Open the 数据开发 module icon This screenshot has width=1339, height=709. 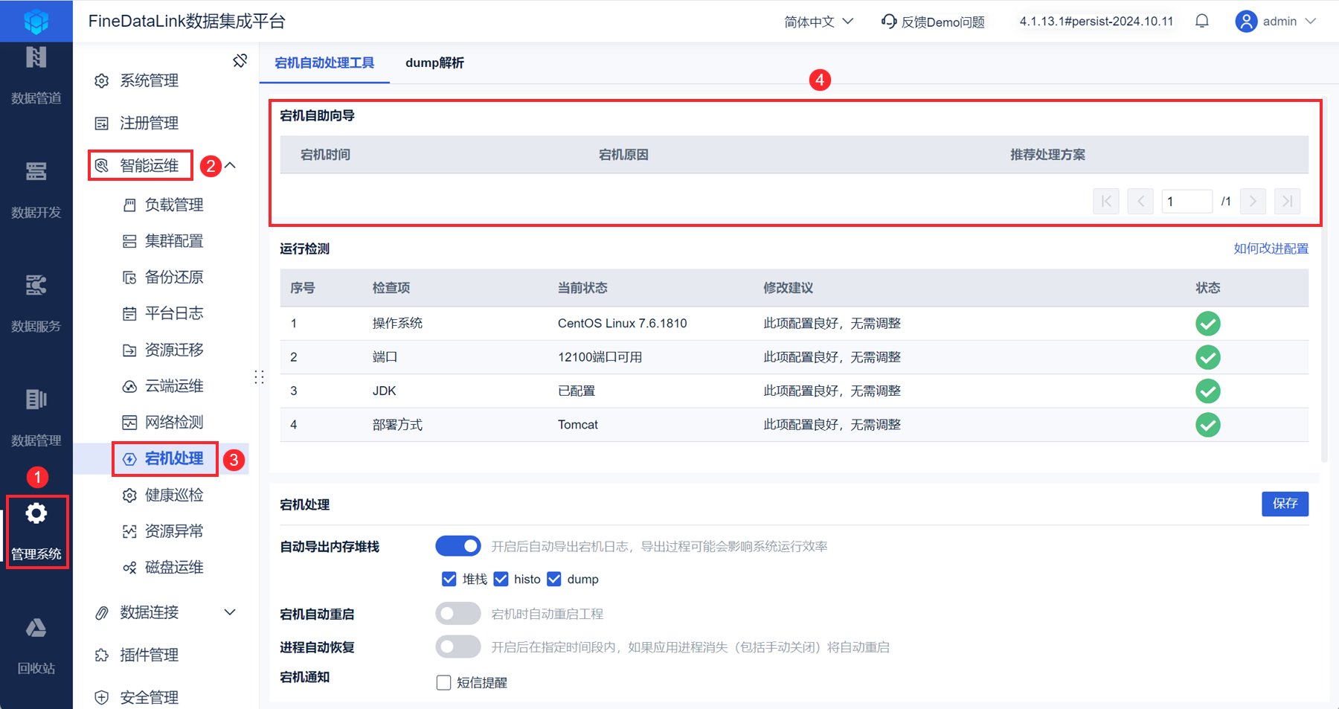coord(36,172)
